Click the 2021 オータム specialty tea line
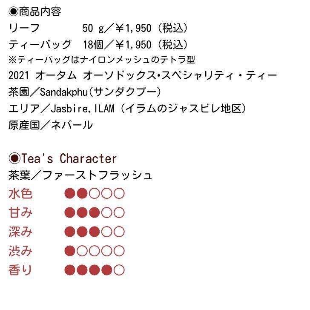 coord(143,76)
